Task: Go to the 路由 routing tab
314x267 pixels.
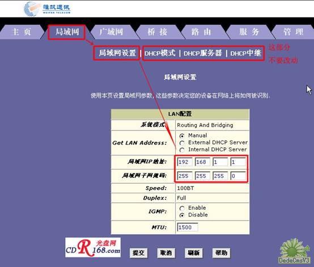Action: click(x=201, y=32)
